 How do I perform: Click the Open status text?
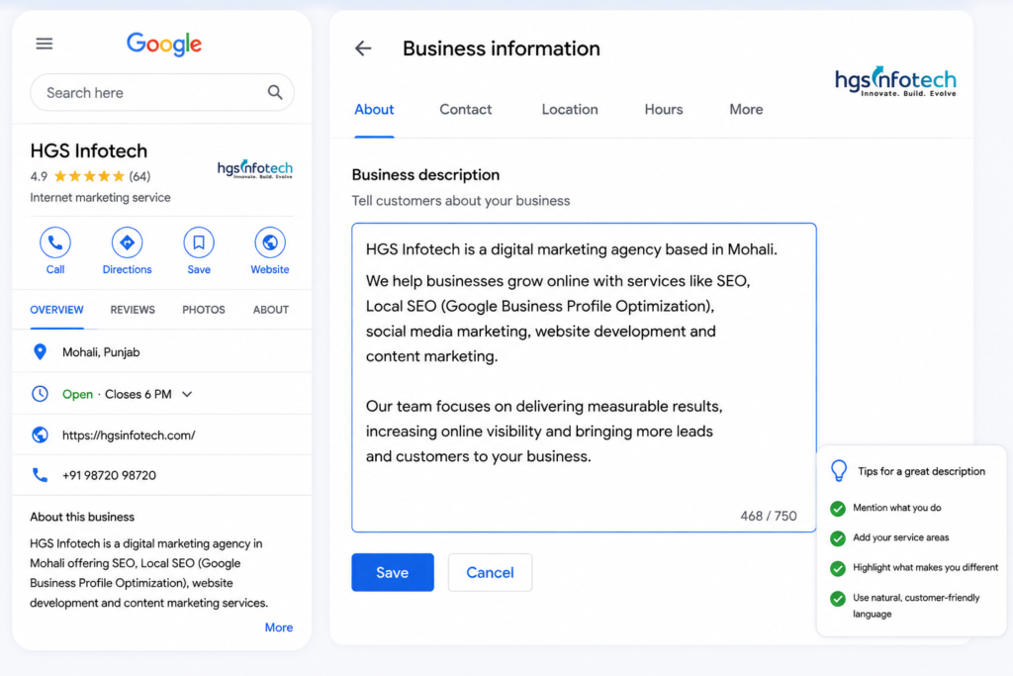(x=77, y=394)
